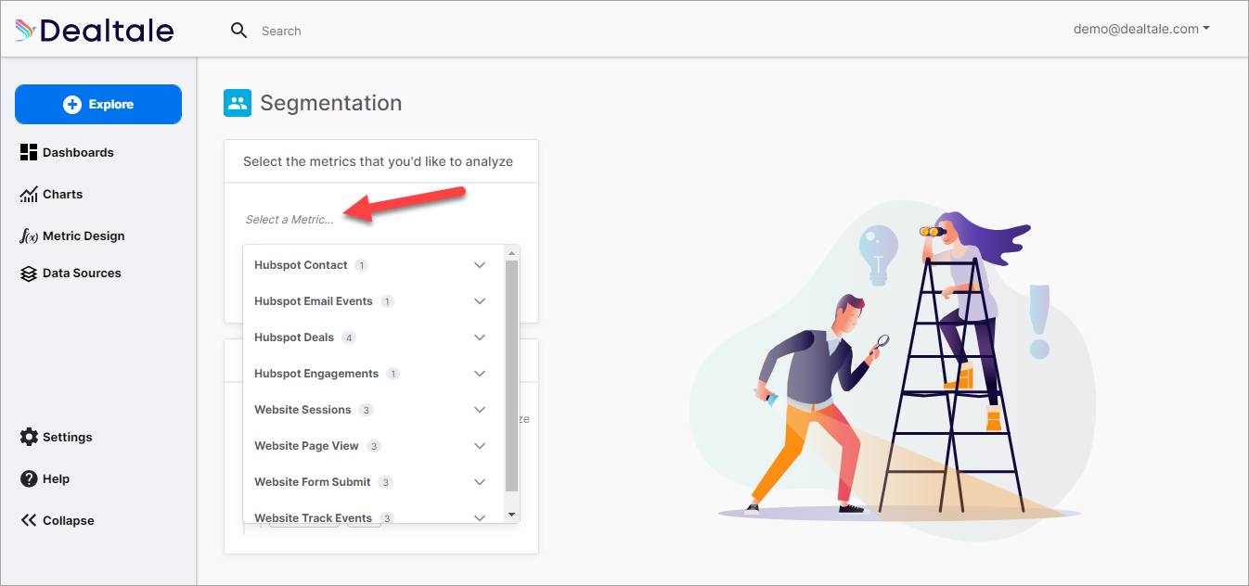Type in the Search field
The width and height of the screenshot is (1249, 586).
(x=281, y=31)
